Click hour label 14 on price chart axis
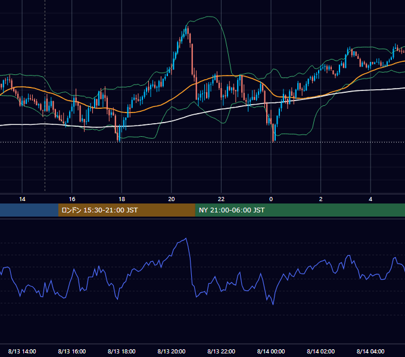 tap(22, 199)
